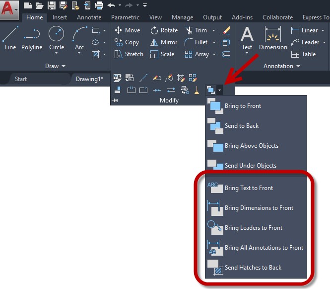Click the Hatch tool icon
Viewport: 330px width, 289px height.
(x=96, y=54)
